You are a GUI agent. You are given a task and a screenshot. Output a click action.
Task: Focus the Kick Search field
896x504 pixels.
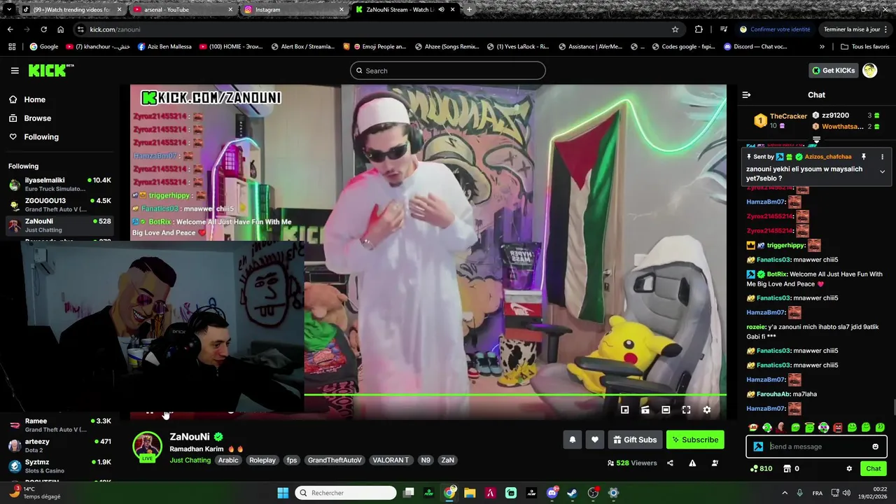tap(448, 71)
